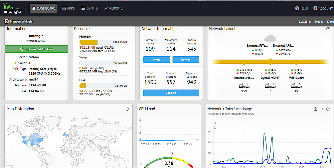The image size is (334, 168).
Task: Click the 3021.5 MB used memory text
Action: point(97,47)
